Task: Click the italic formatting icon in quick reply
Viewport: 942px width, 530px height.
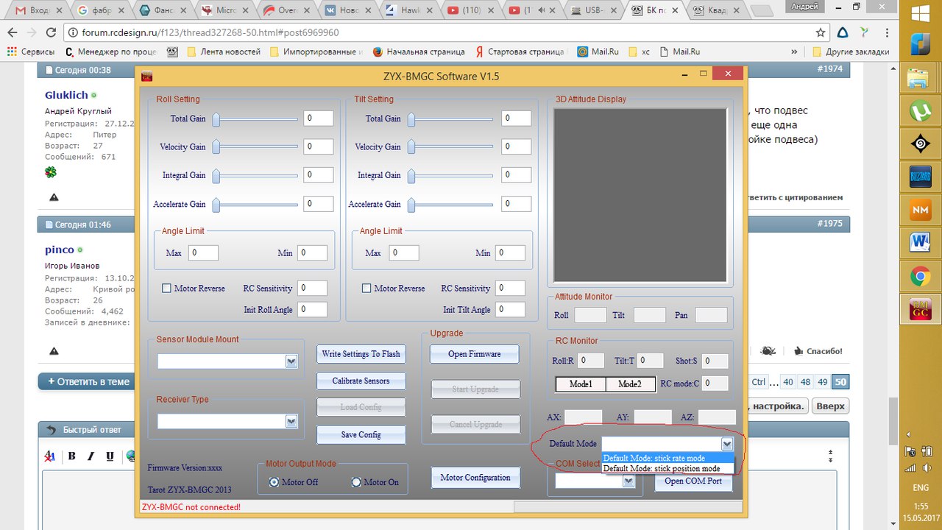Action: click(x=91, y=456)
